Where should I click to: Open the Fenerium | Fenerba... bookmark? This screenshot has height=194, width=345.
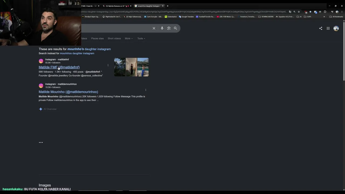click(x=246, y=17)
